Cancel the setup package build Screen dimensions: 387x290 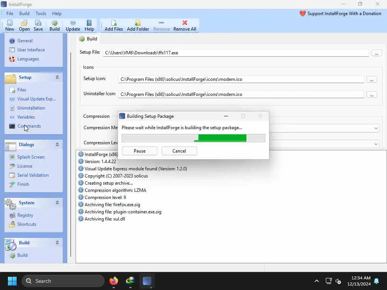click(179, 151)
